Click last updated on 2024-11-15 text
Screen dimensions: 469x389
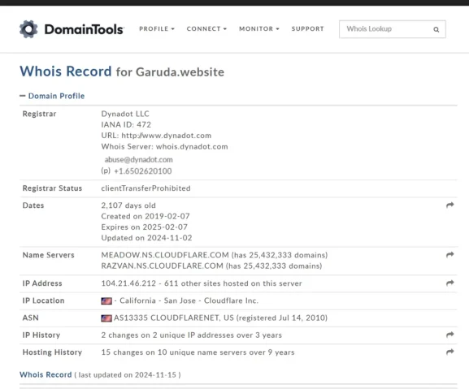click(128, 375)
